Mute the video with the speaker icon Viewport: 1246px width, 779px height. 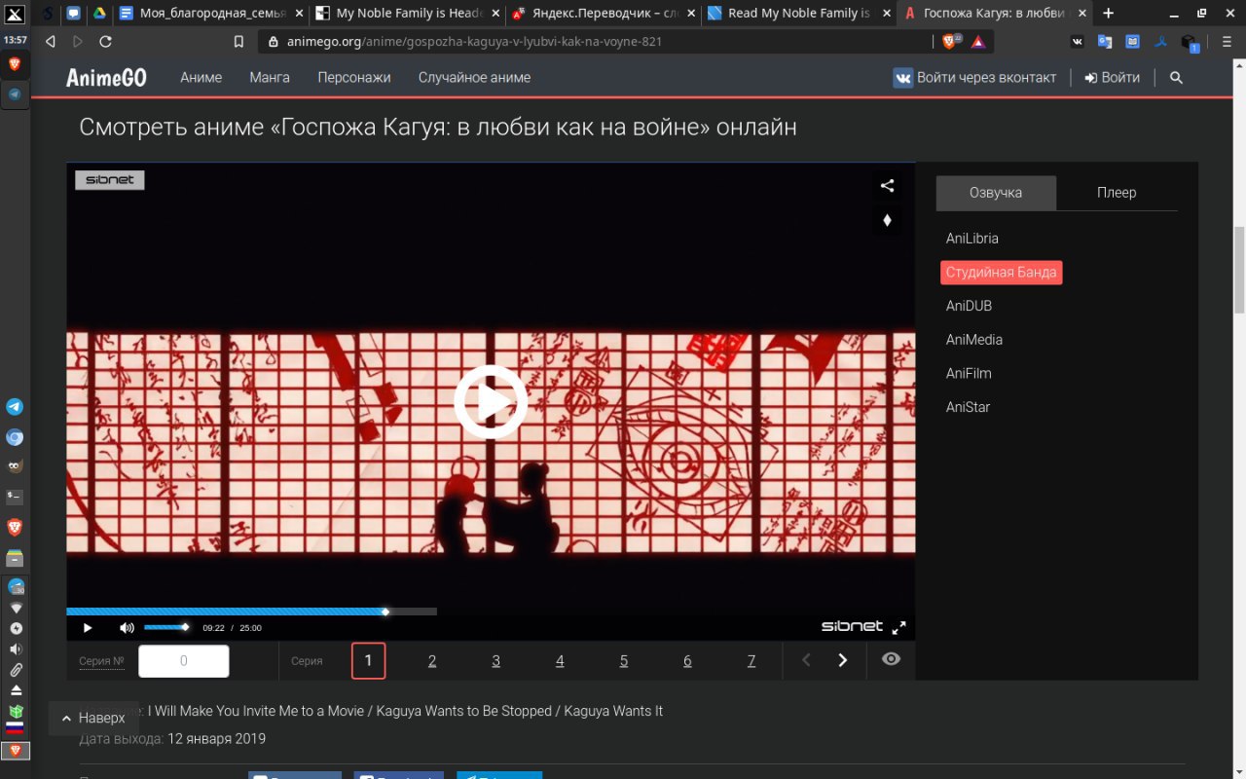127,628
